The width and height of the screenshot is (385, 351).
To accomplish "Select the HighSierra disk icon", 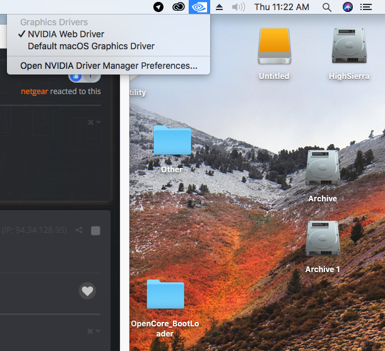I will (349, 45).
